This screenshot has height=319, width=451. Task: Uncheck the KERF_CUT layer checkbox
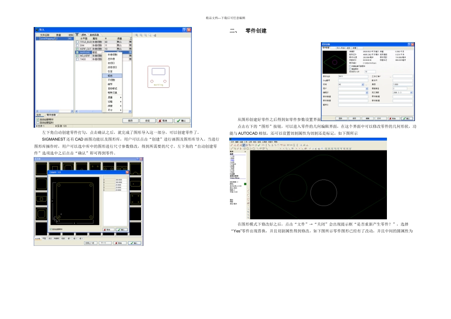coord(77,49)
